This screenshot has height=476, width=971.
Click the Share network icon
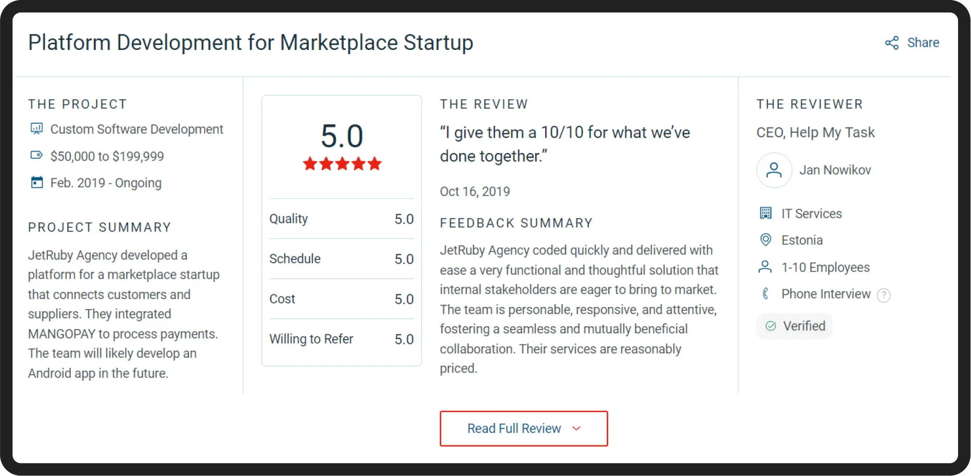point(892,43)
